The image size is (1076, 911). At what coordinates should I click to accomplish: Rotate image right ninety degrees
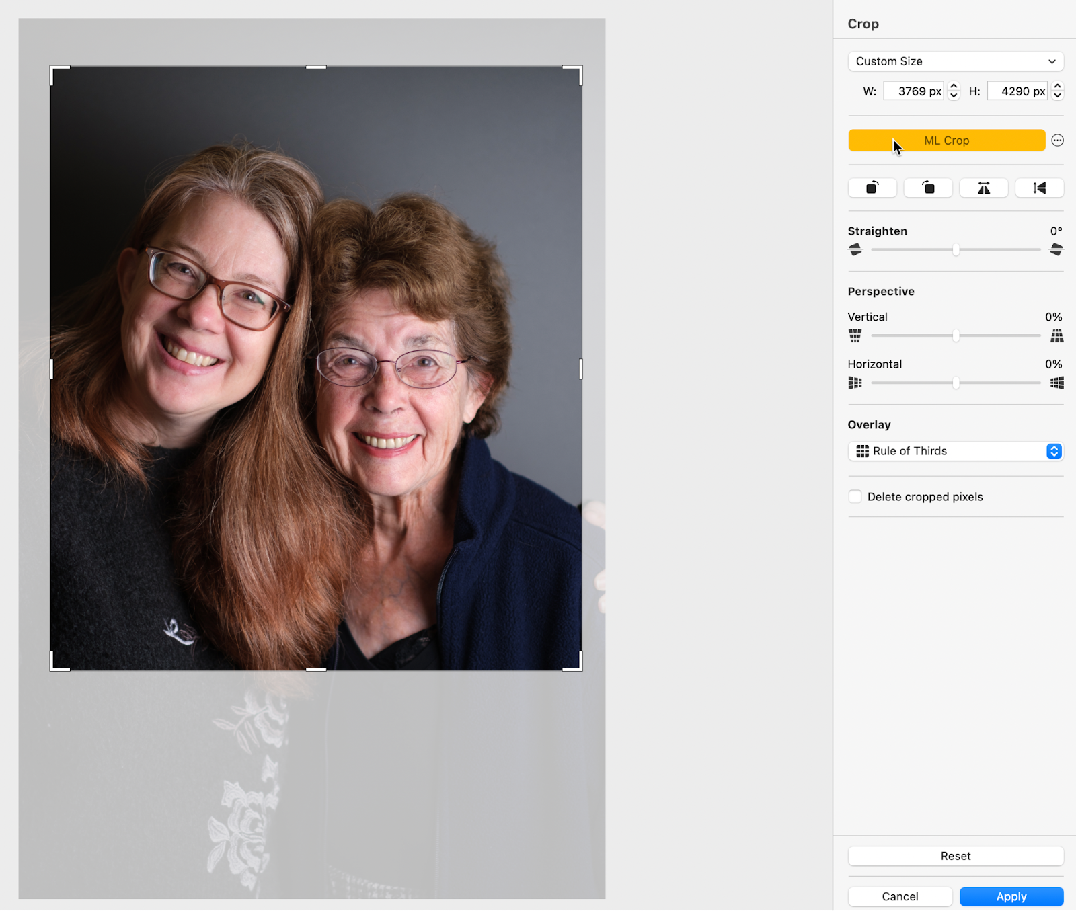928,188
